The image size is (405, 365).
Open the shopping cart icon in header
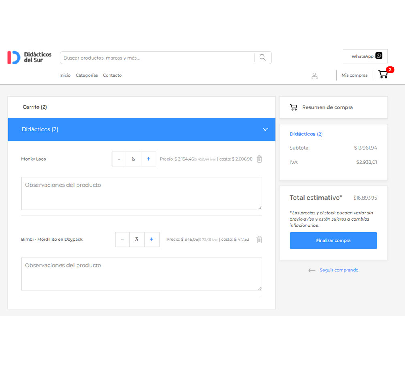383,74
